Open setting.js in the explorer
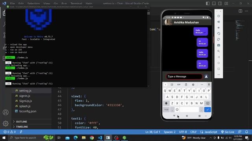Screen dimensions: 252x141 [x=25, y=90]
